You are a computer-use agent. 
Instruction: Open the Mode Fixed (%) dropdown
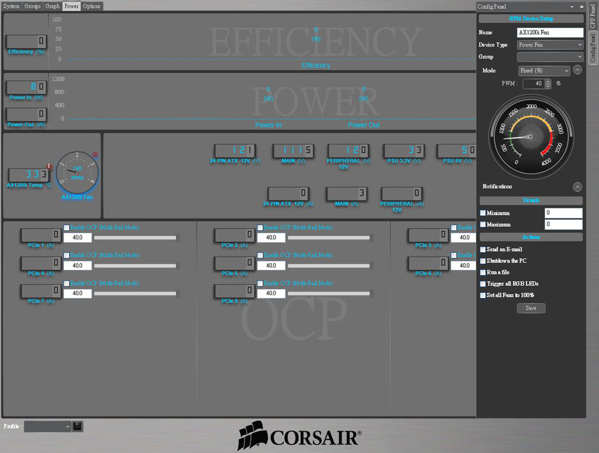[x=545, y=71]
